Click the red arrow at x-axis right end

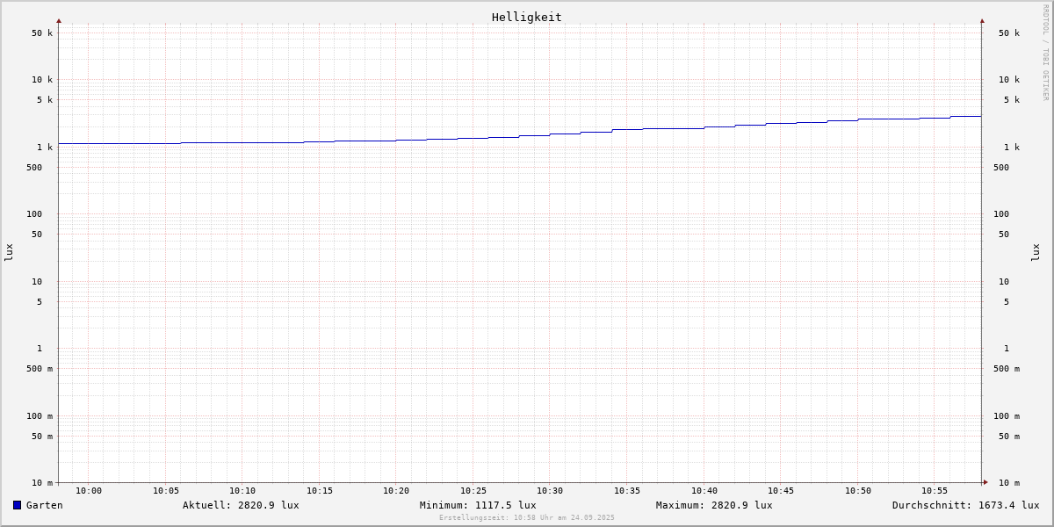point(985,482)
